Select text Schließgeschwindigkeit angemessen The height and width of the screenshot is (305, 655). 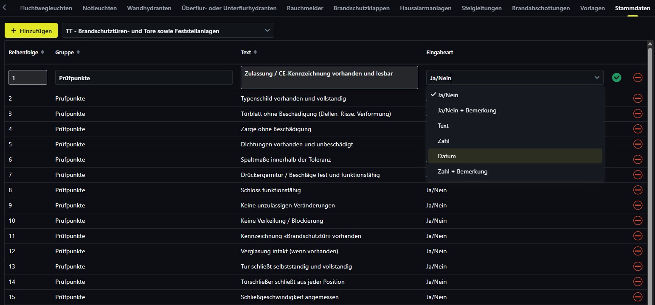[290, 297]
